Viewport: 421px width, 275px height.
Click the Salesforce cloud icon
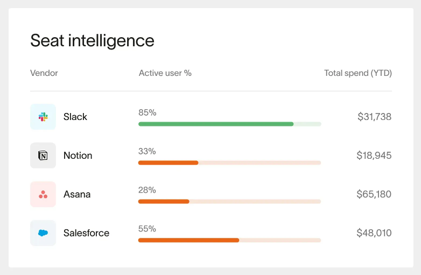[x=43, y=233]
